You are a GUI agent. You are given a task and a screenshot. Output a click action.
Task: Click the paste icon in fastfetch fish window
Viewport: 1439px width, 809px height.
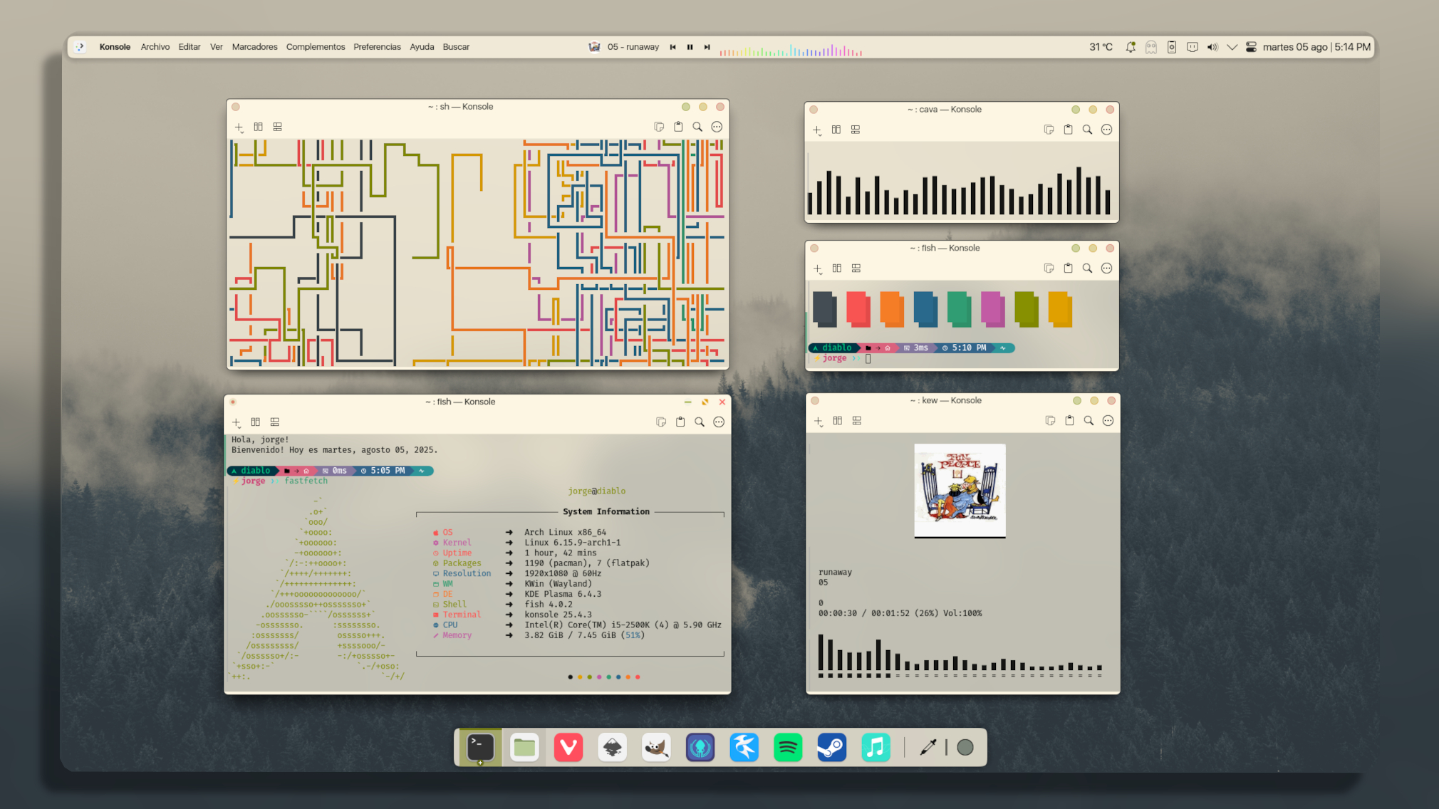[680, 422]
